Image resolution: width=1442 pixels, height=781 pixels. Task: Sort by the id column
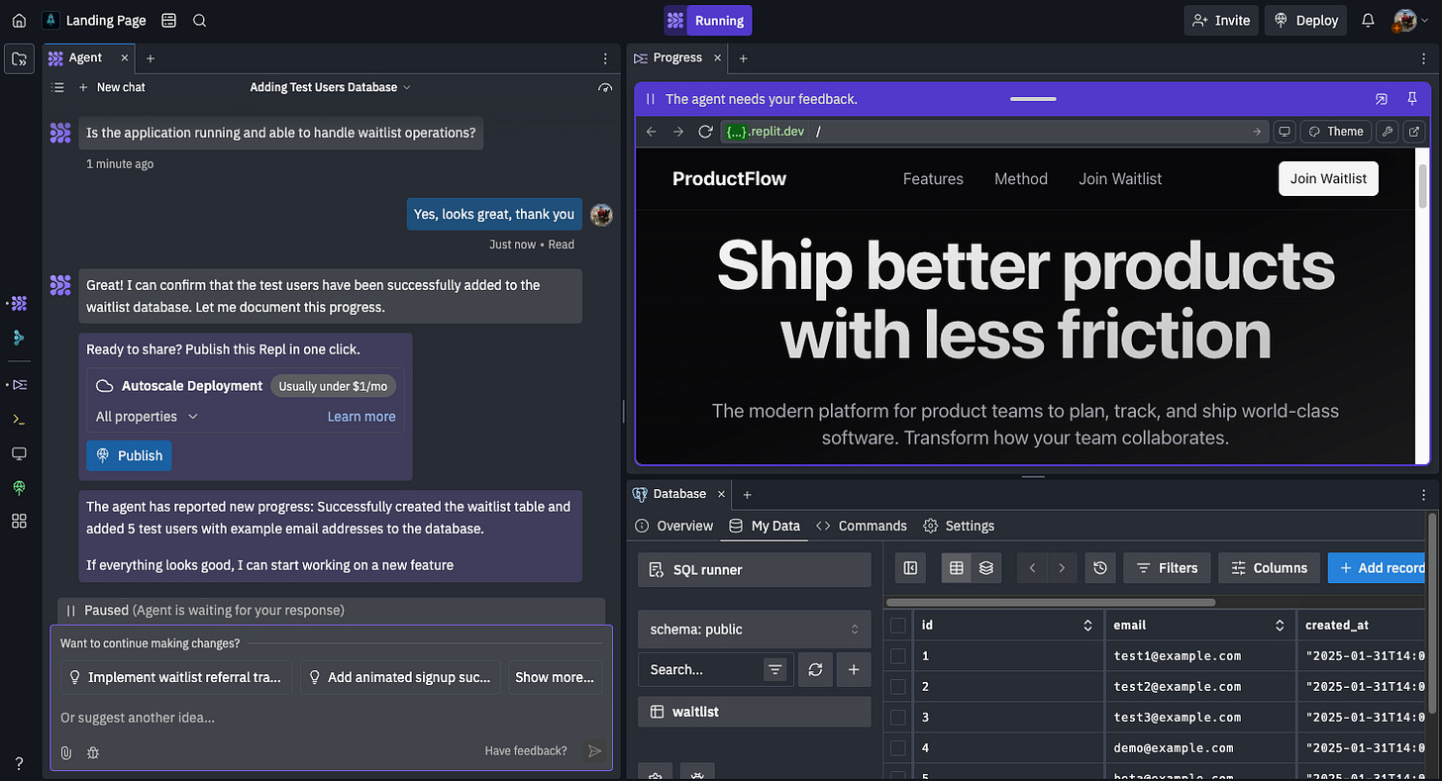pyautogui.click(x=1087, y=625)
